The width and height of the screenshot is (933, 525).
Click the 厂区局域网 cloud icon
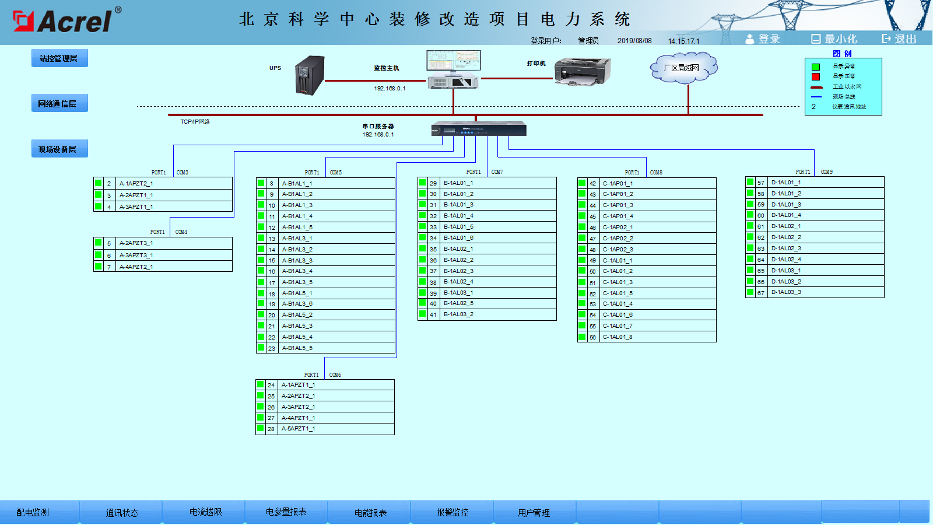pyautogui.click(x=683, y=68)
